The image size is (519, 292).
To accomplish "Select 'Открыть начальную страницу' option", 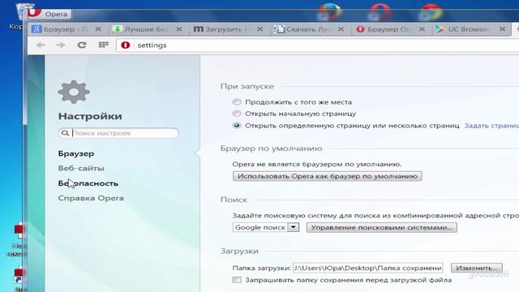I will click(x=237, y=114).
